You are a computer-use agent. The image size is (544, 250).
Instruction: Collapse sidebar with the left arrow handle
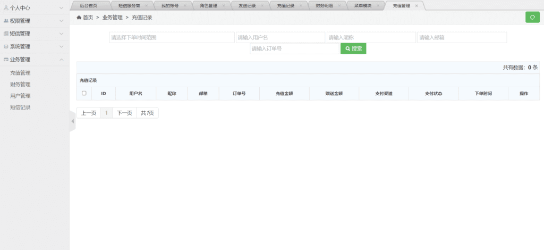(72, 121)
